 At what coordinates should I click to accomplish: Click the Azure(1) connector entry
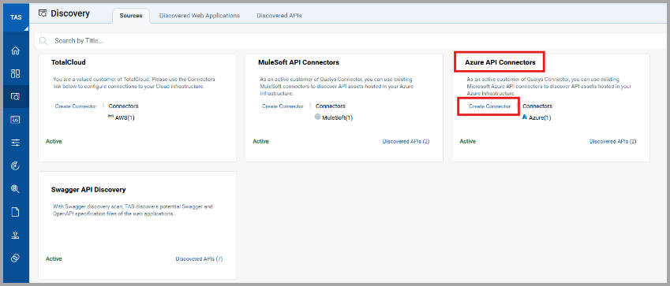coord(540,118)
